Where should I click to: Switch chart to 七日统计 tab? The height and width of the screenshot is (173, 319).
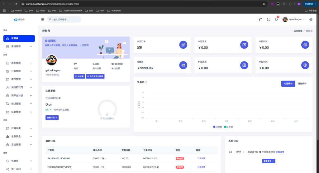point(288,84)
